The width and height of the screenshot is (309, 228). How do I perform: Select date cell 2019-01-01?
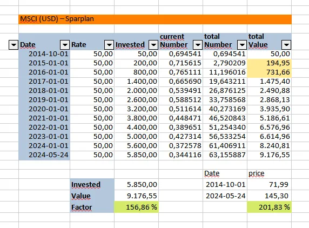click(x=44, y=100)
